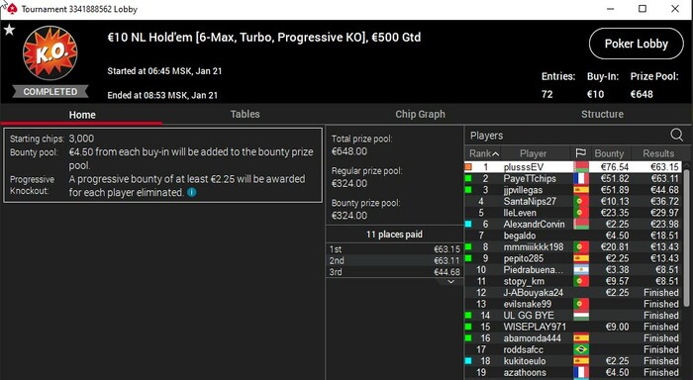693x380 pixels.
Task: Click the K.O. tournament badge
Action: click(49, 53)
